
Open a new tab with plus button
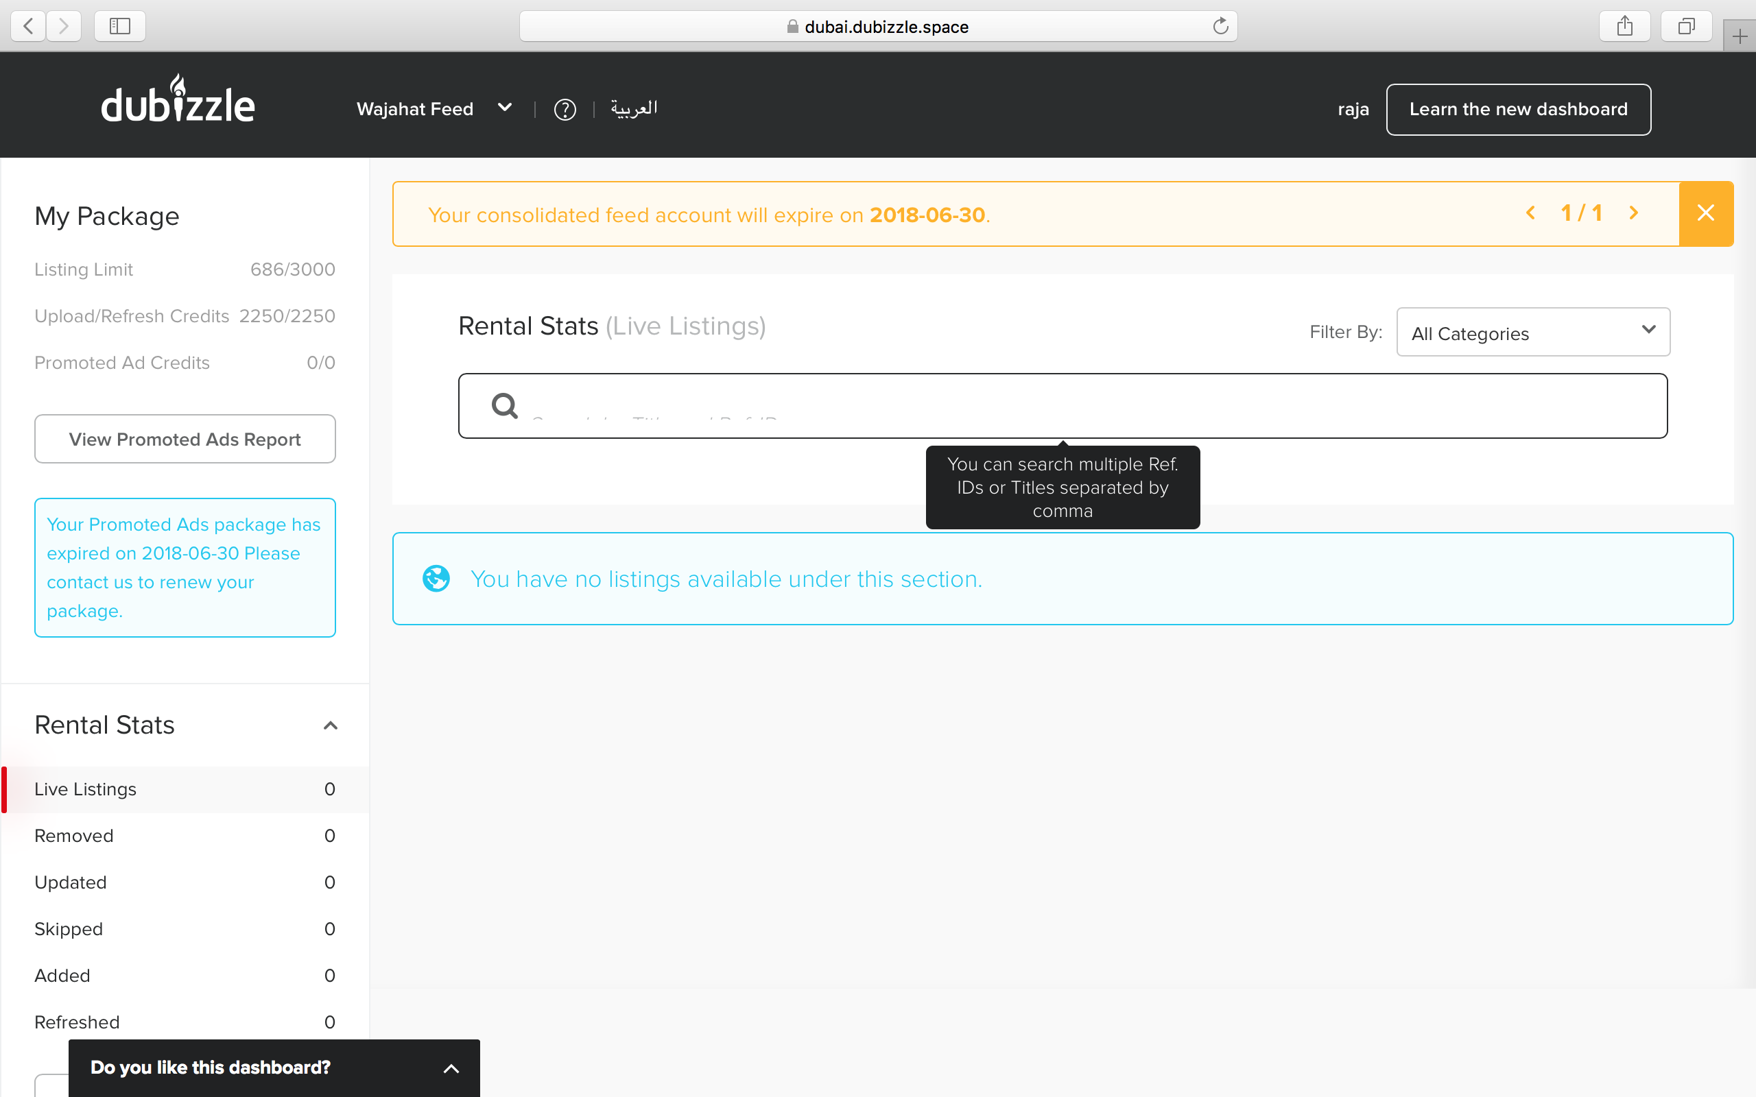click(x=1740, y=36)
